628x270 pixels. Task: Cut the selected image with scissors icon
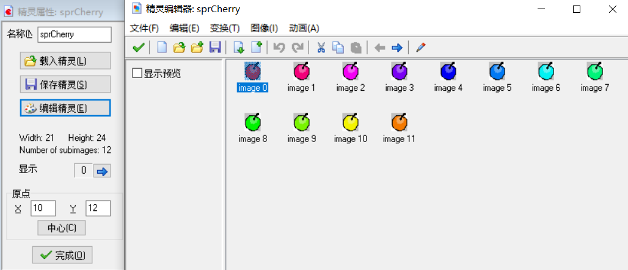(x=321, y=48)
